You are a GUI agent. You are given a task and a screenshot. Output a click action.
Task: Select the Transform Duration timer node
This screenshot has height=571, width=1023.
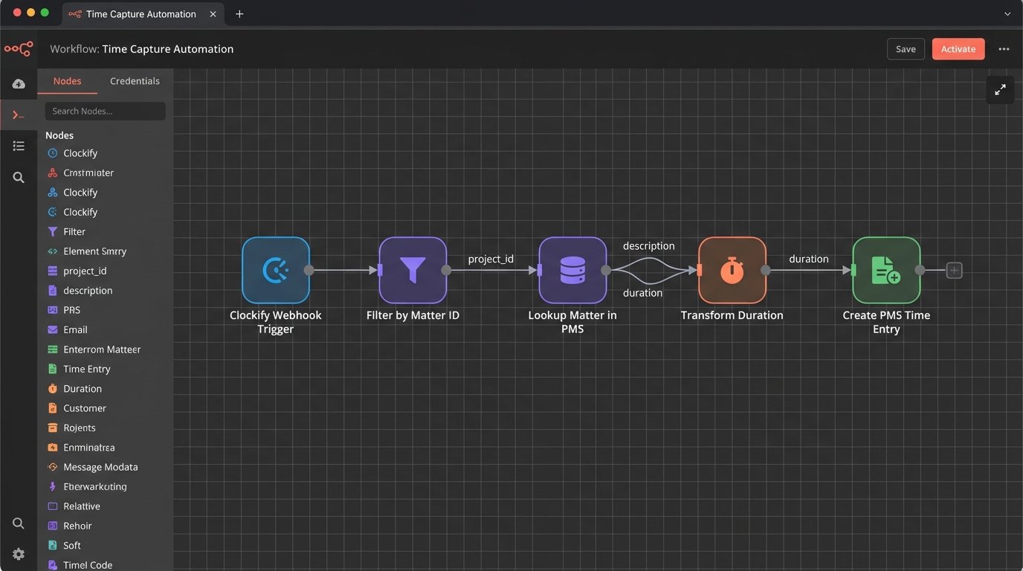coord(732,270)
